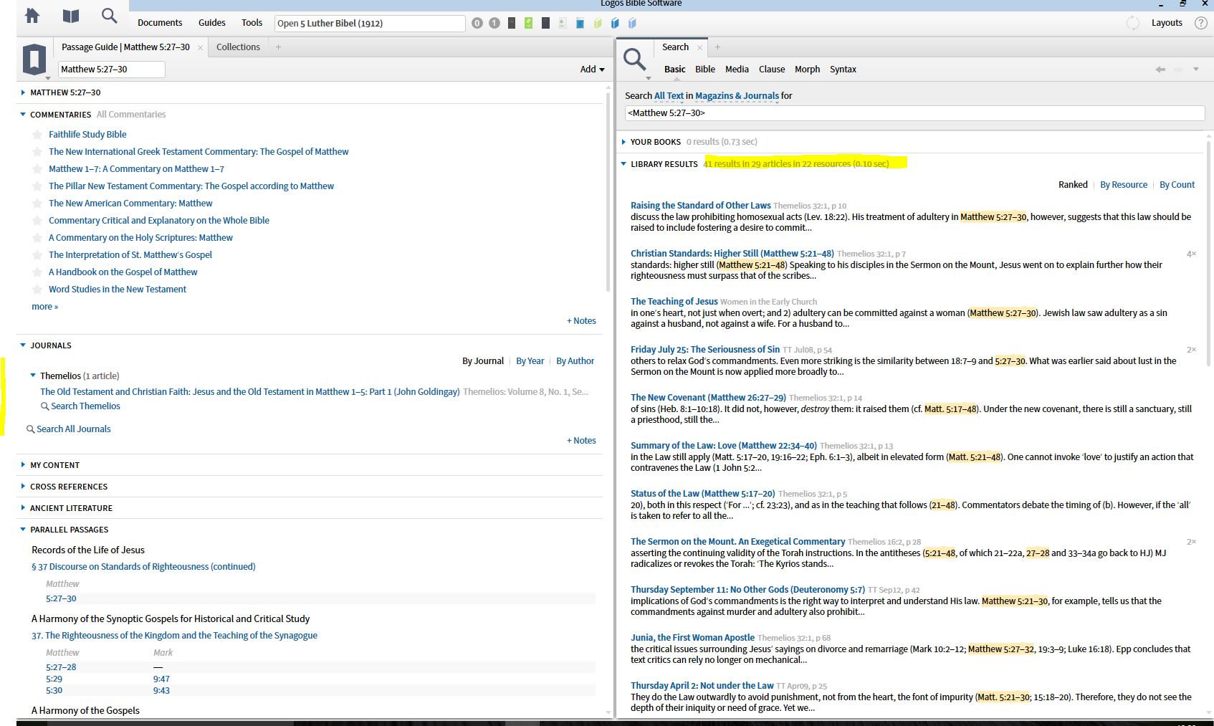The image size is (1214, 726).
Task: Expand the MY CONTENT section
Action: tap(23, 465)
